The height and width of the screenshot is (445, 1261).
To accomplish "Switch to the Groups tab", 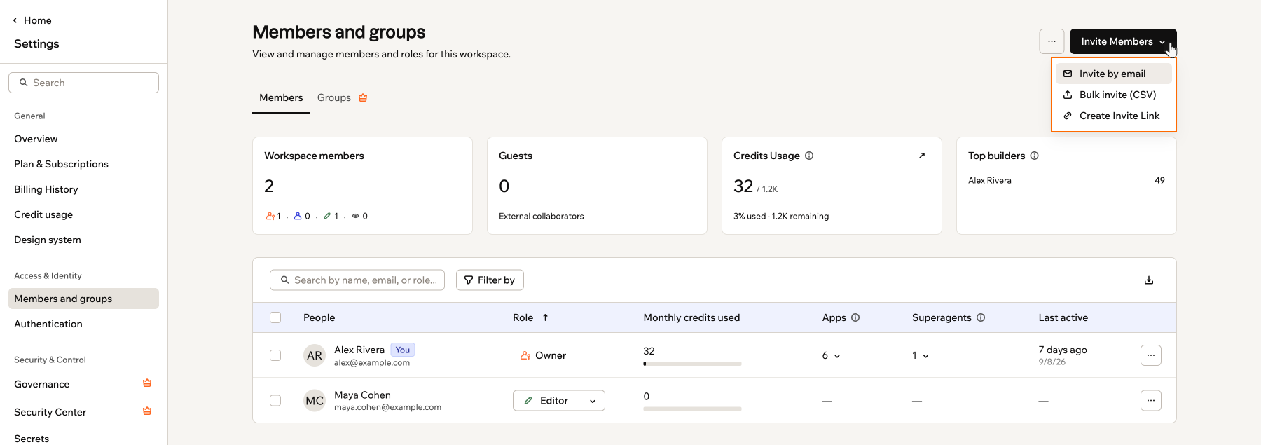I will pyautogui.click(x=334, y=97).
